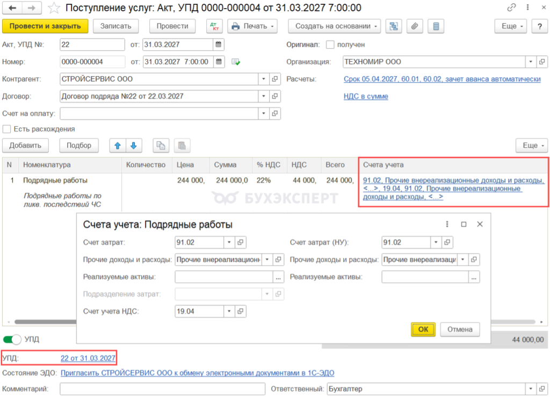Check the Оригинал получен checkbox
This screenshot has width=550, height=397.
330,45
